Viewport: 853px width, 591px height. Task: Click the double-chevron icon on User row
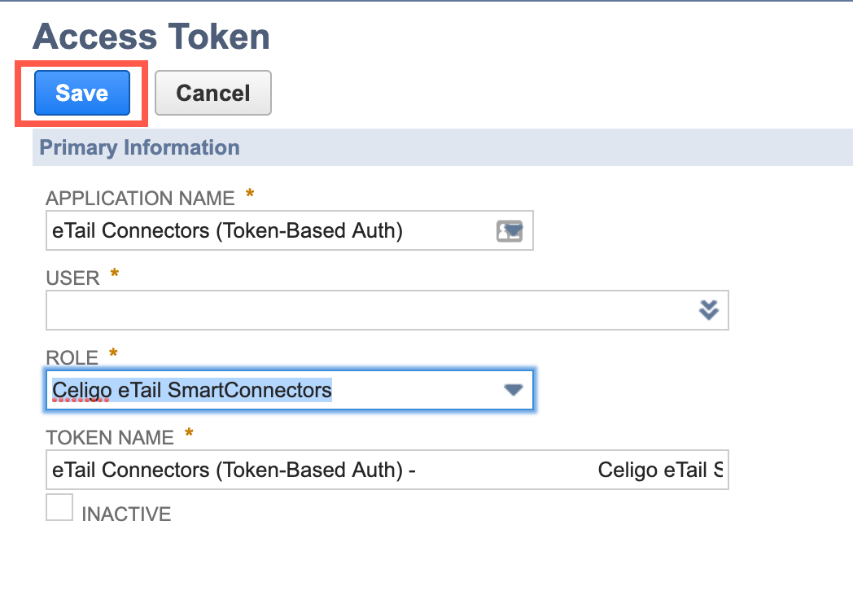click(709, 310)
